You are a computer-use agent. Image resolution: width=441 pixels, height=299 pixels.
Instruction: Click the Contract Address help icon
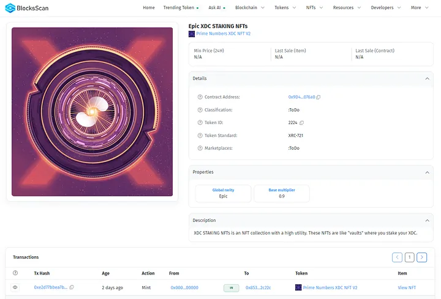pos(200,97)
